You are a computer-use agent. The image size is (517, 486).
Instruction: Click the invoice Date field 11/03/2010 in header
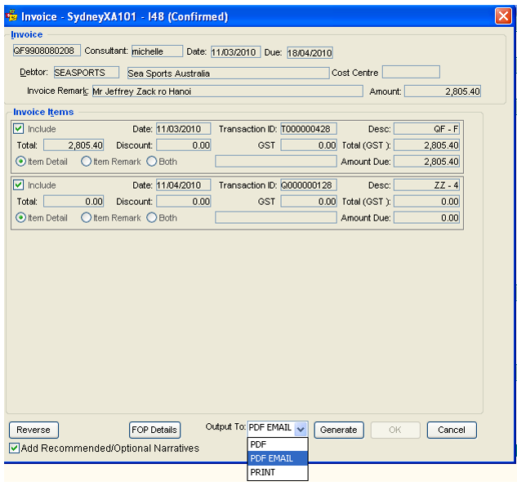[x=236, y=52]
